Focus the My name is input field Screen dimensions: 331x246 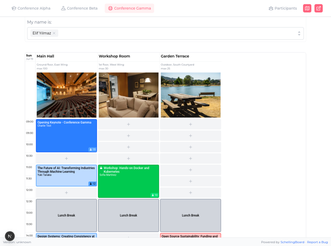pyautogui.click(x=165, y=33)
